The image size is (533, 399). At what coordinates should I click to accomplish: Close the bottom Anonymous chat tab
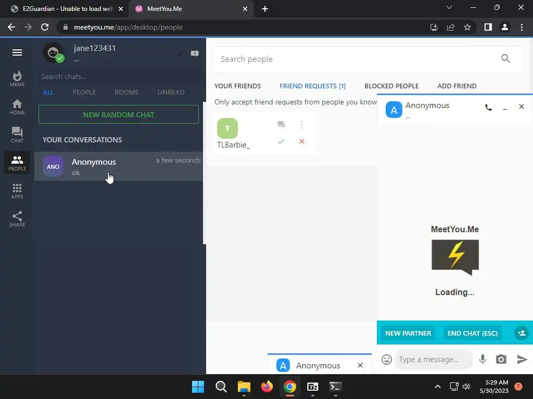click(x=360, y=365)
